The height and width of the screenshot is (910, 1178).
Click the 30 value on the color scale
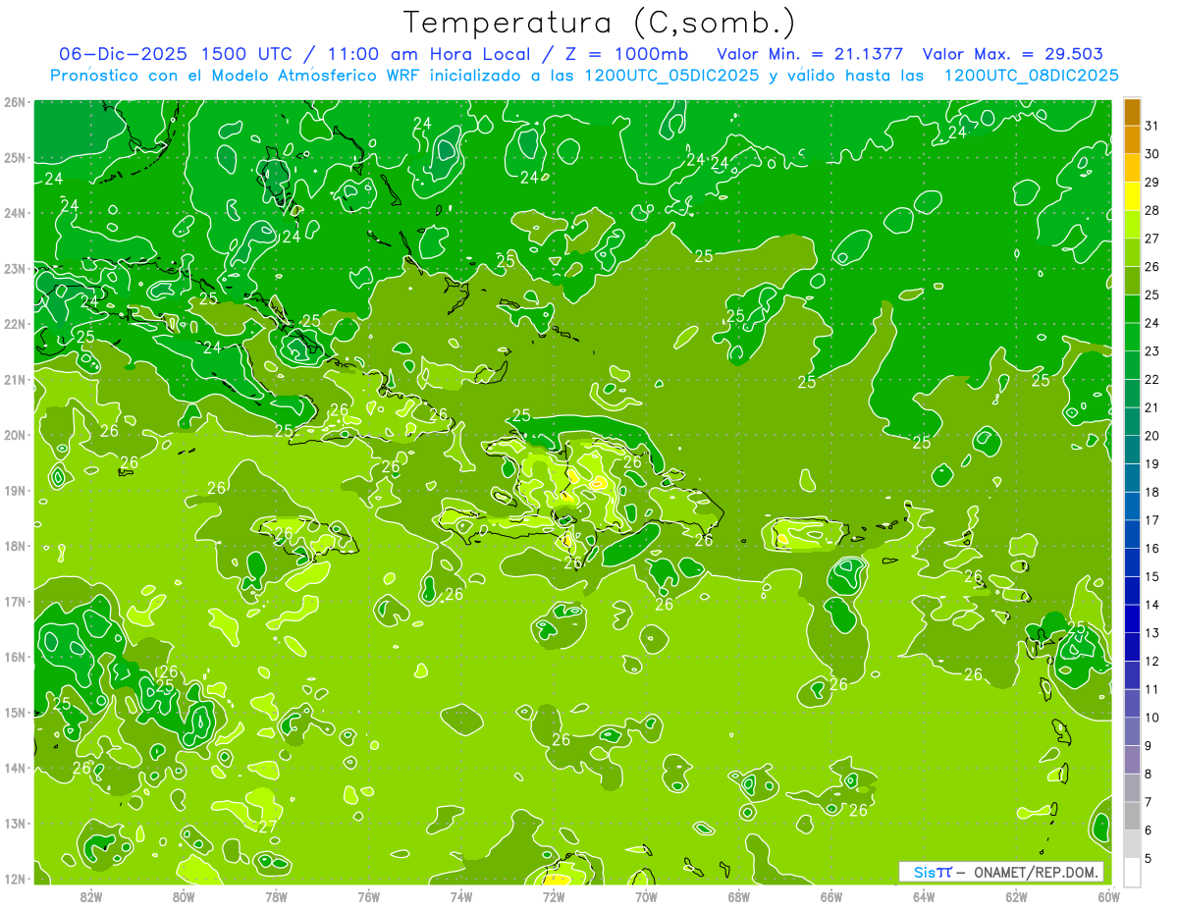pyautogui.click(x=1151, y=154)
